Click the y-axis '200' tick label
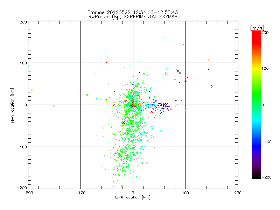Screen dimensions: 280x210 [23, 22]
